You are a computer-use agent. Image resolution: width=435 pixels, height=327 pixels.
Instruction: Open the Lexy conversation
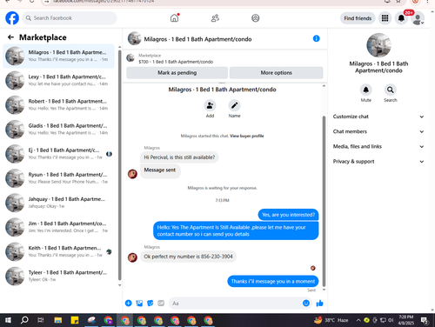click(58, 80)
